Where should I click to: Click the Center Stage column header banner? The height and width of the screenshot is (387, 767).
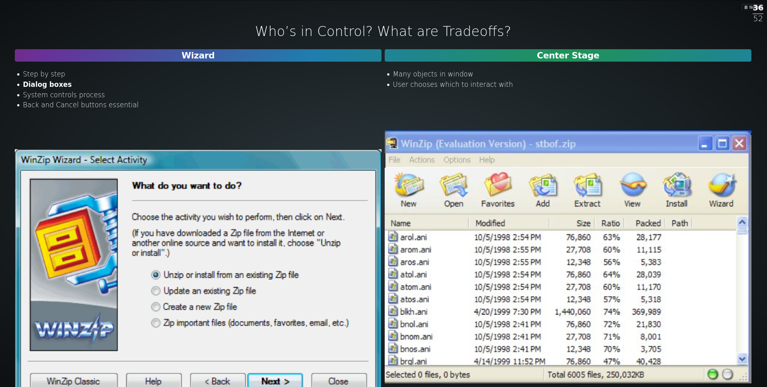[568, 55]
